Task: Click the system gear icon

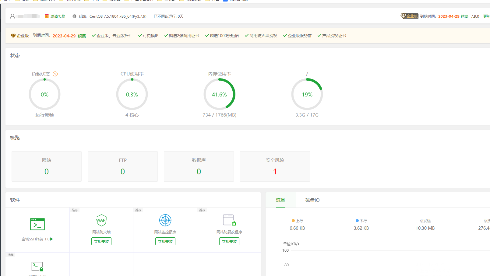Action: click(x=74, y=16)
